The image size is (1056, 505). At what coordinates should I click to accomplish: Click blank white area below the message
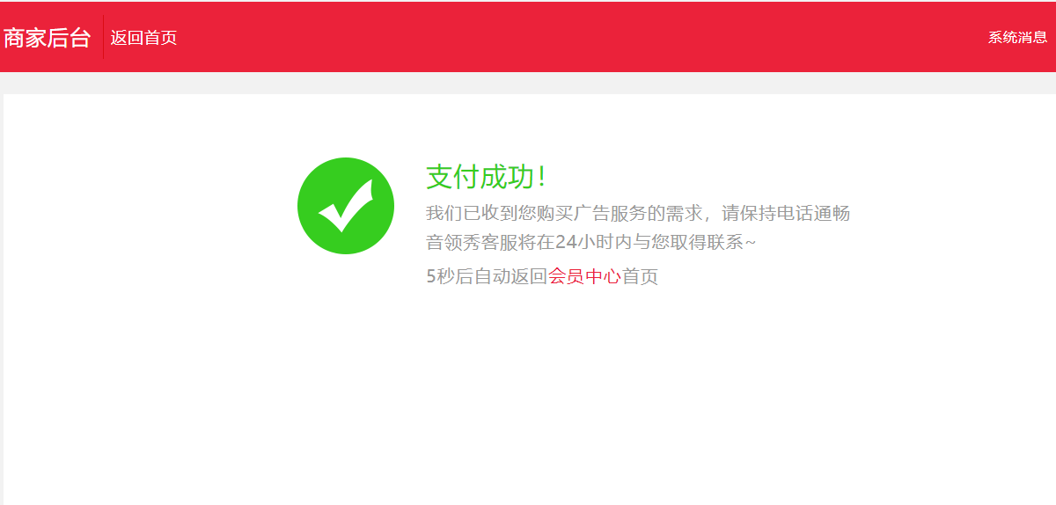(x=528, y=396)
